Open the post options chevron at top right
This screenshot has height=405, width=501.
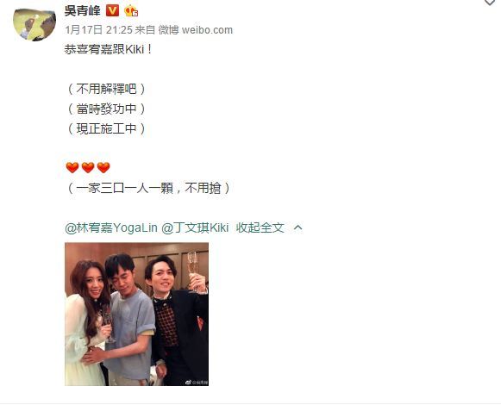click(490, 3)
